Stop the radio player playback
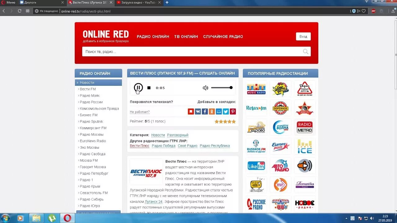 click(149, 88)
